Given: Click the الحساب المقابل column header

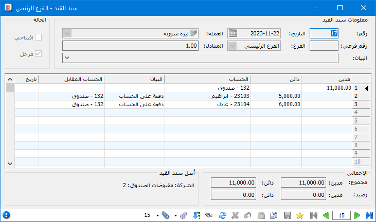Looking at the screenshot, I should pos(71,79).
